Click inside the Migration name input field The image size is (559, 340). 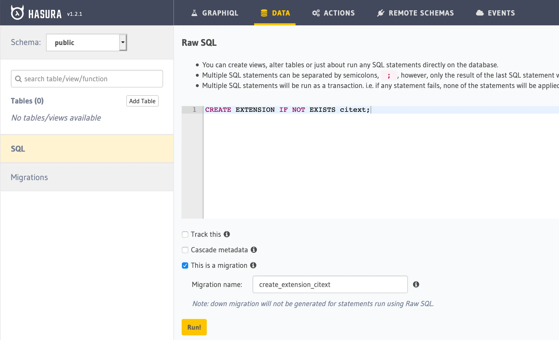(330, 284)
